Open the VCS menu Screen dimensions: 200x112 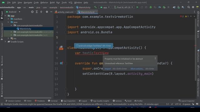tap(70, 2)
